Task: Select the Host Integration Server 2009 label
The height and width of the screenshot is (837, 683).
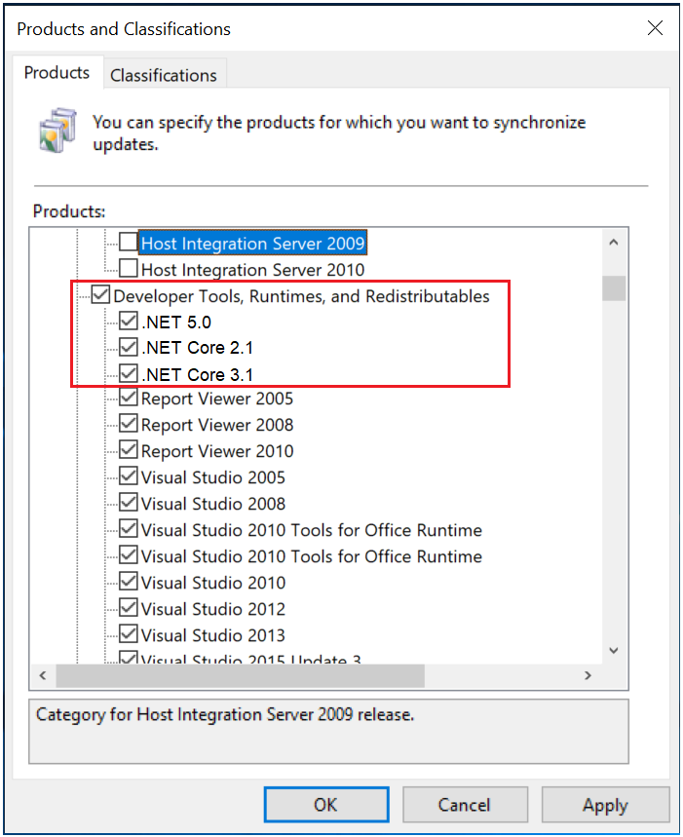Action: 253,244
